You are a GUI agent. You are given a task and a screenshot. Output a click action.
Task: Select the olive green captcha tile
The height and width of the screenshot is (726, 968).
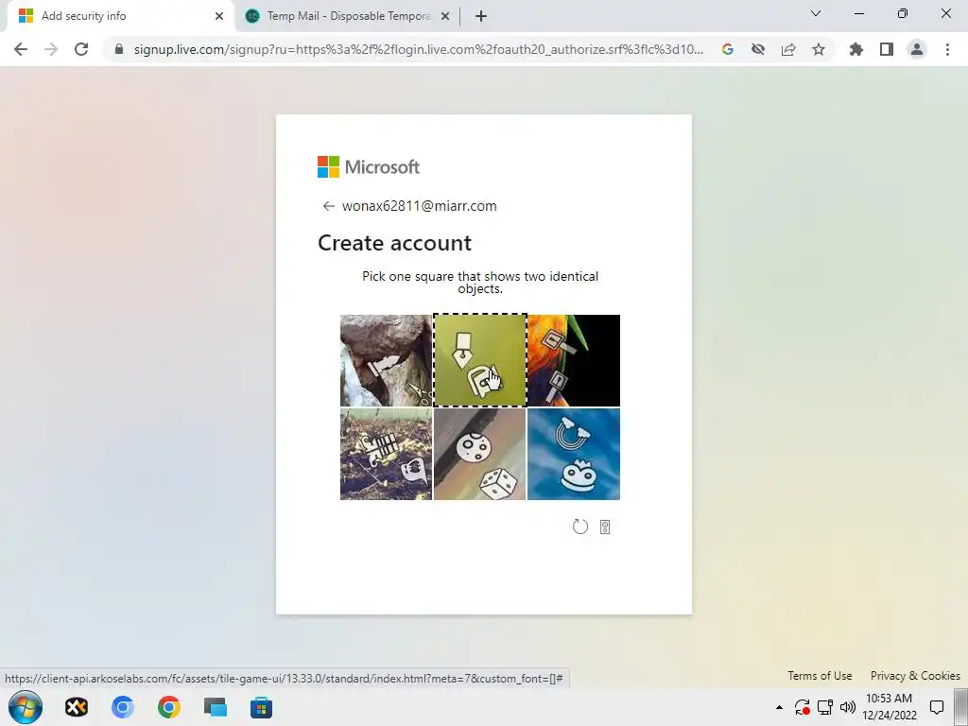pyautogui.click(x=479, y=360)
